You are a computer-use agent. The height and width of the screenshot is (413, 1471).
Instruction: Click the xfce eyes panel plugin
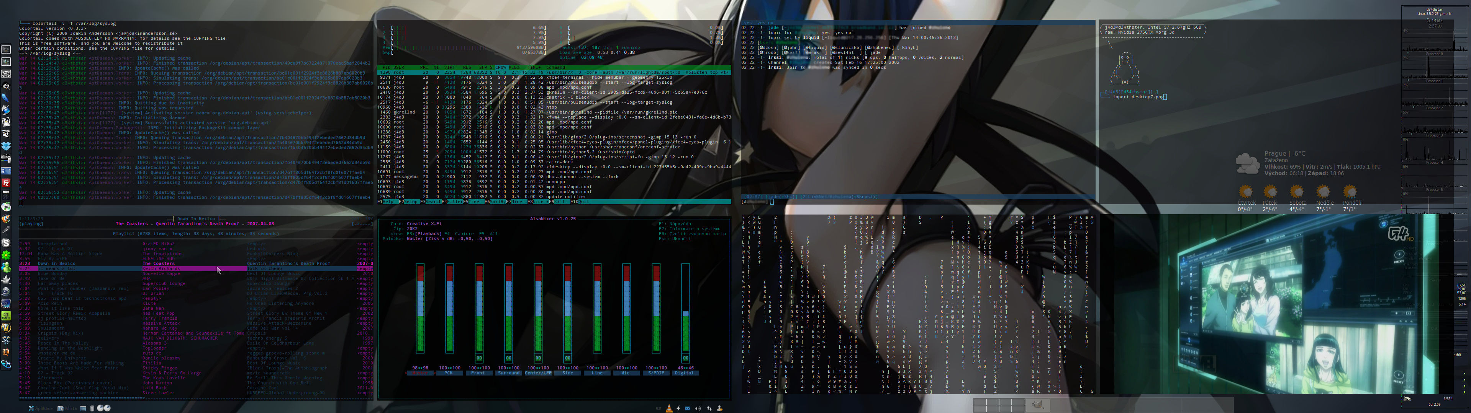point(103,408)
